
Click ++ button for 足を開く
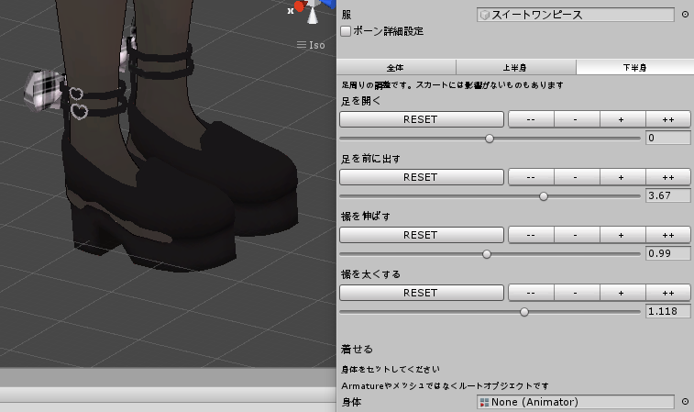(x=668, y=119)
